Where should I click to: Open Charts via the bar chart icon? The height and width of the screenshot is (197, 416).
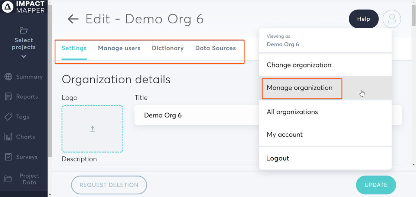pos(9,137)
